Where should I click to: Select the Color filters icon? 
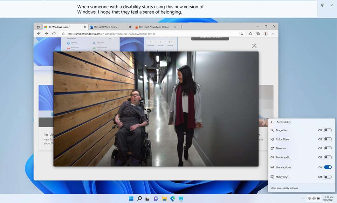272,139
